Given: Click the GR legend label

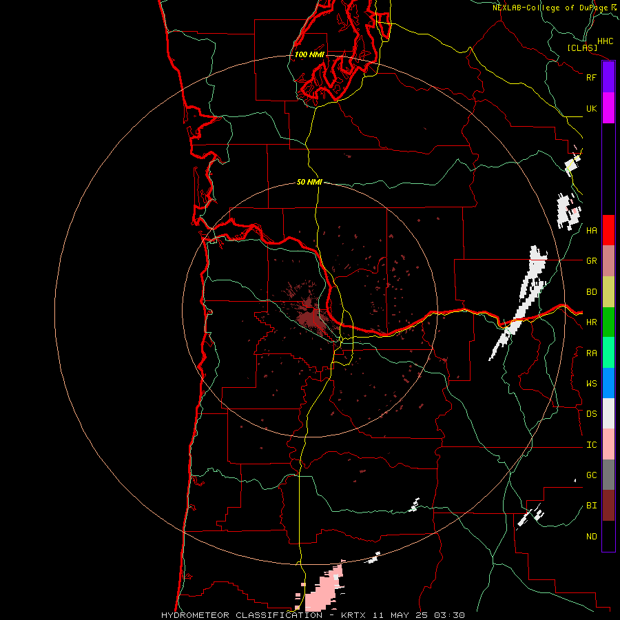Looking at the screenshot, I should click(591, 261).
